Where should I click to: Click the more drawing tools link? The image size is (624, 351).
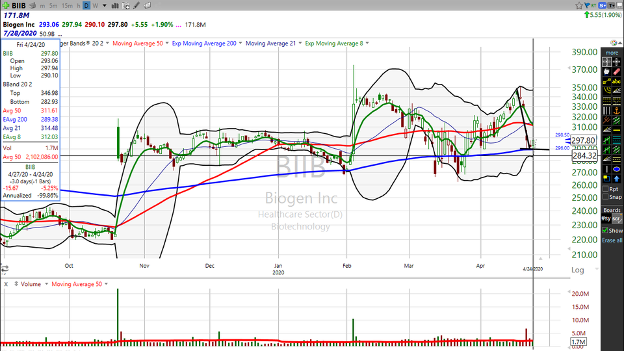tap(612, 53)
